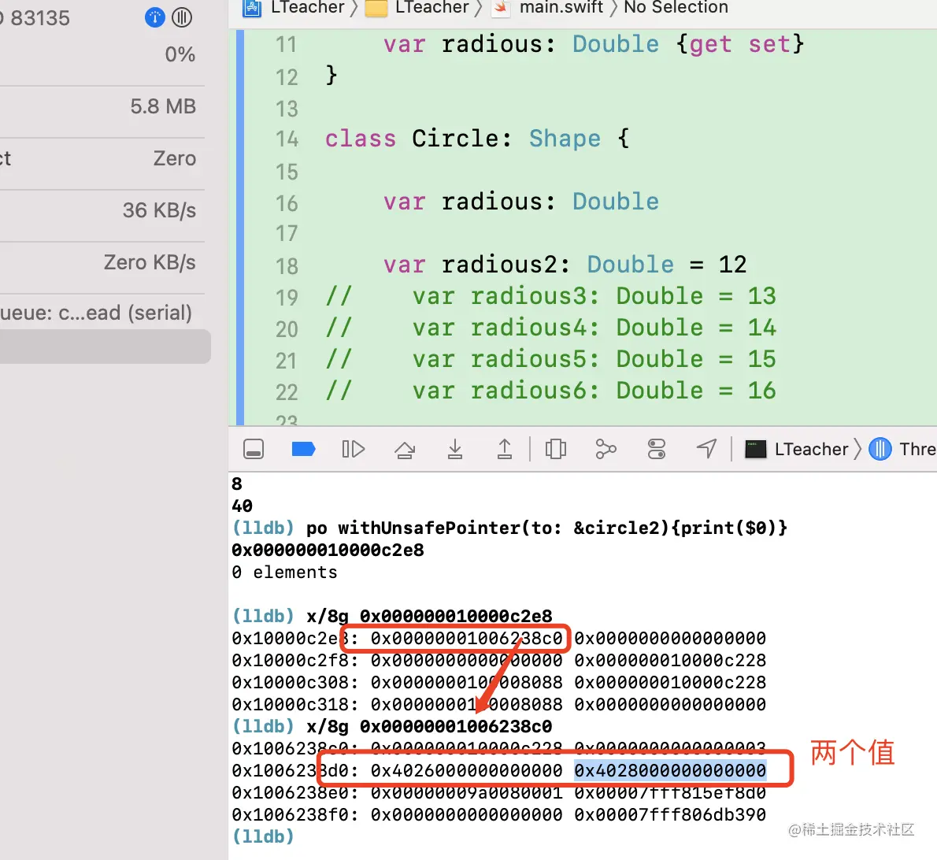The height and width of the screenshot is (860, 937).
Task: Open the LTeacher folder in jump bar
Action: pos(417,8)
